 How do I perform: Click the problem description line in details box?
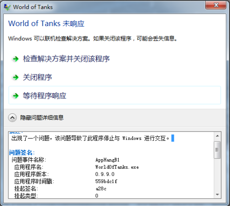[x=90, y=138]
